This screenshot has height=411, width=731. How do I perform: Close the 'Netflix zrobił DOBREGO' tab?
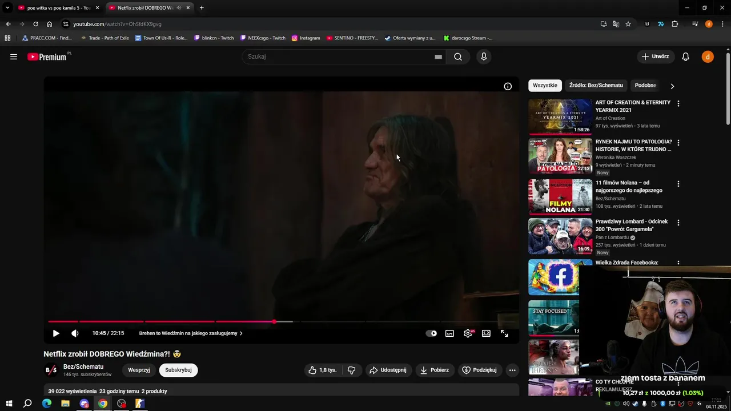point(188,8)
